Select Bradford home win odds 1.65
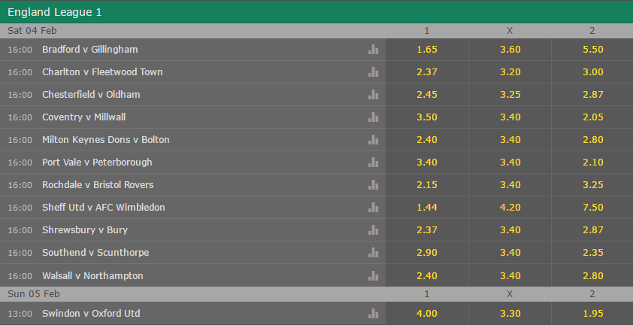Viewport: 633px width, 325px height. 427,50
